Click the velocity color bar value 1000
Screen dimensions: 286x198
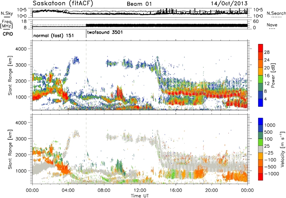click(270, 125)
